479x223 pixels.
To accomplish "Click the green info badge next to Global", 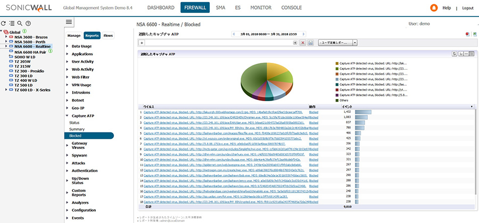I will [x=24, y=31].
